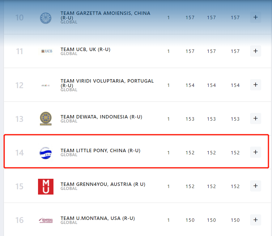
Task: Expand the Team Little Pony row
Action: click(x=255, y=152)
